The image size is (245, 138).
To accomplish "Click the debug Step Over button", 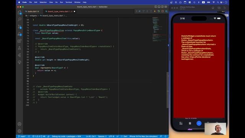I will tap(143, 11).
